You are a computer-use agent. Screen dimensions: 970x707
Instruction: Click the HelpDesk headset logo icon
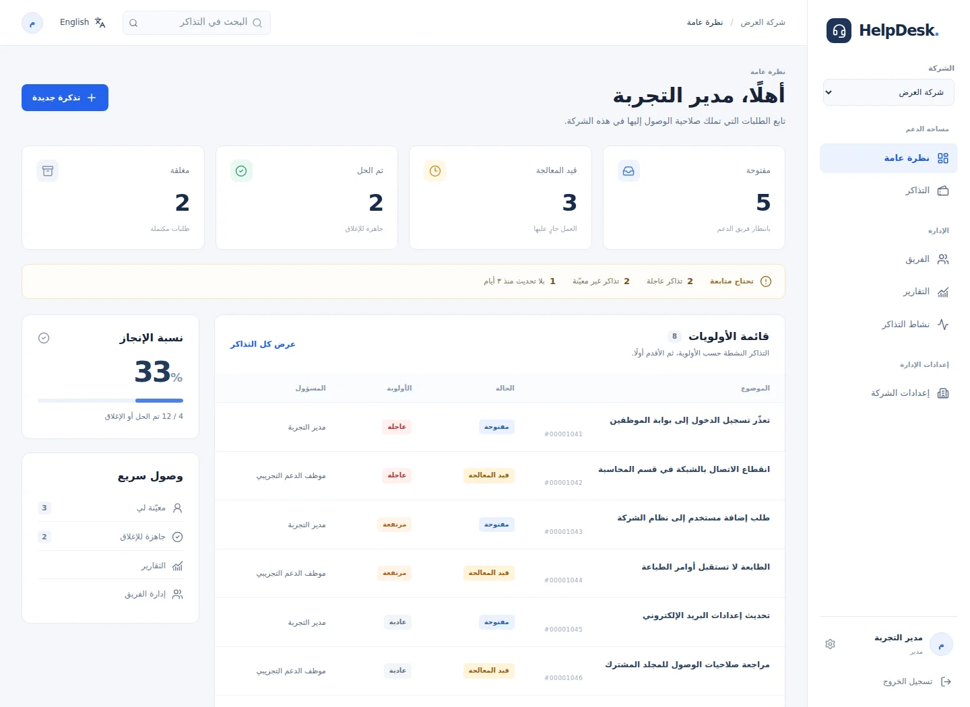pyautogui.click(x=839, y=30)
